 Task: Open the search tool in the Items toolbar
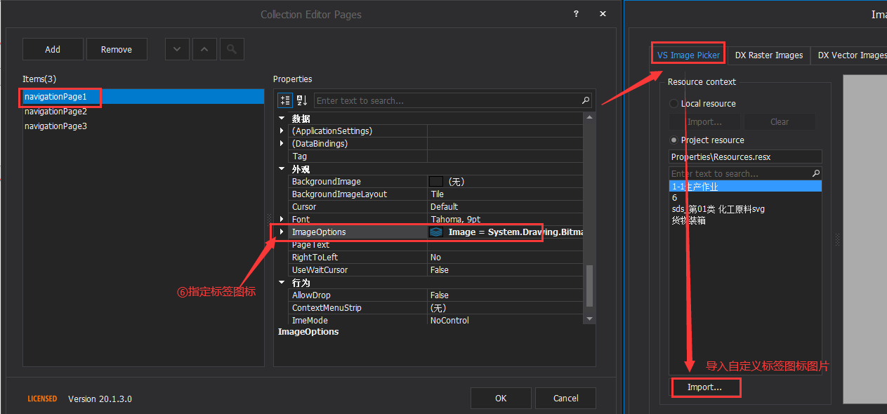pos(232,49)
